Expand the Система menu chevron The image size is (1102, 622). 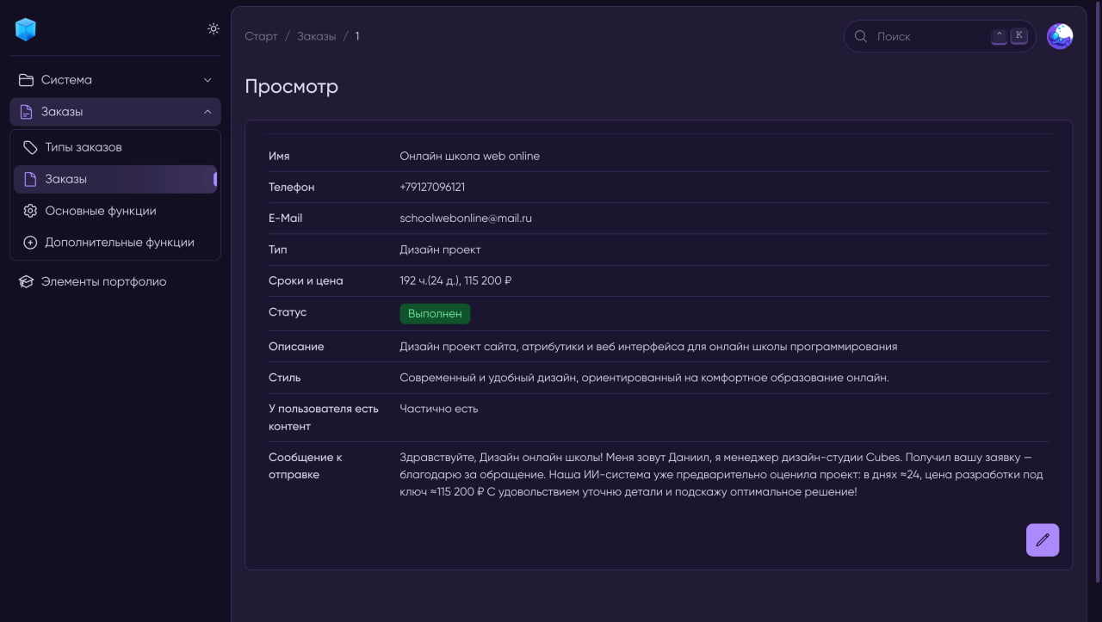click(x=207, y=80)
